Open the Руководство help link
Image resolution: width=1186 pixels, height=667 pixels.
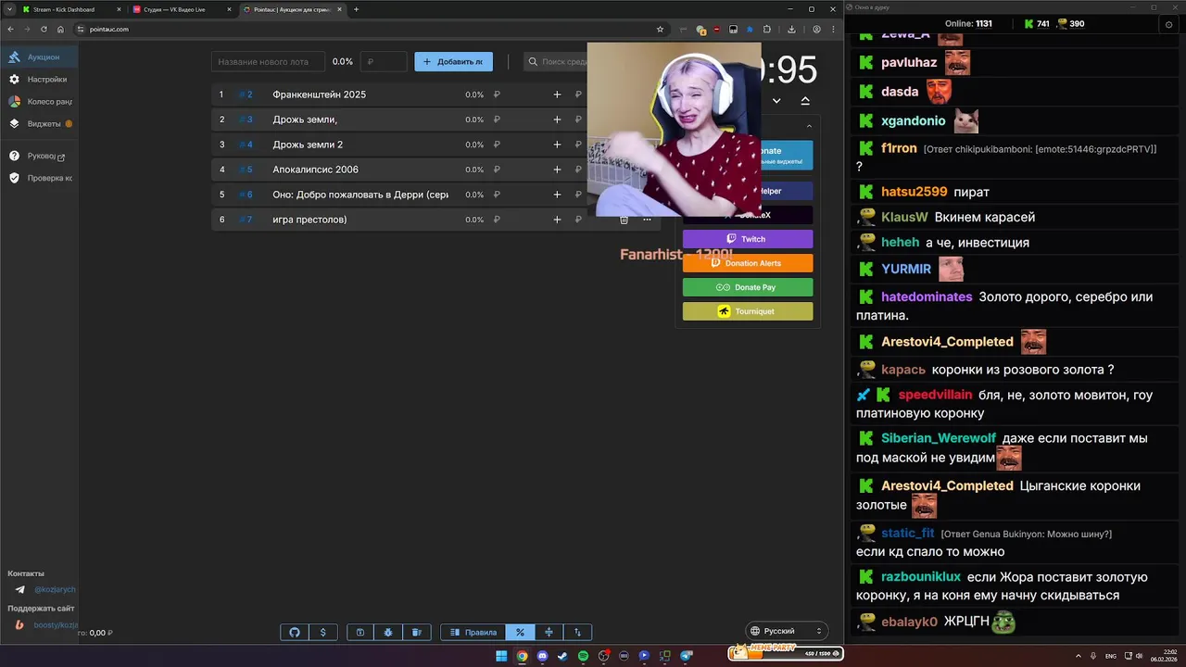[39, 156]
